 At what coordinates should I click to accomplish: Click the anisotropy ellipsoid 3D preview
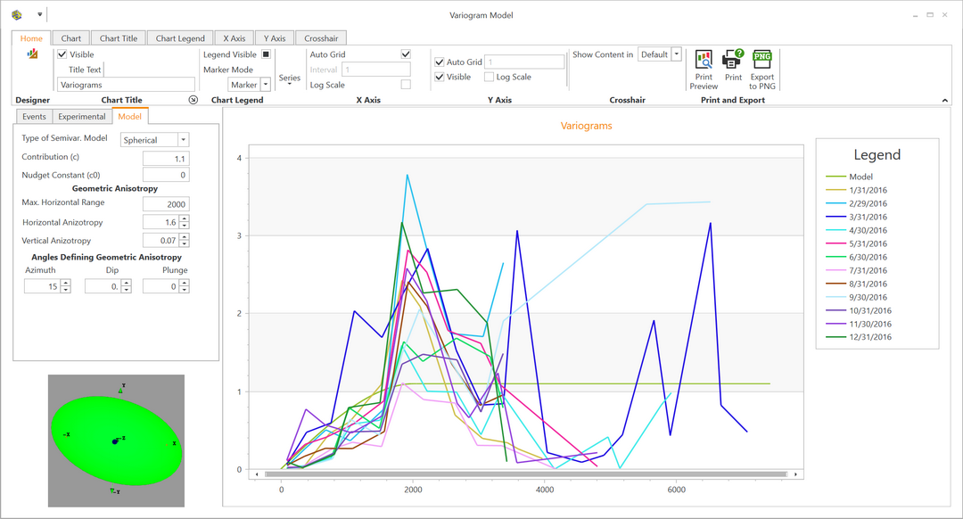(116, 441)
